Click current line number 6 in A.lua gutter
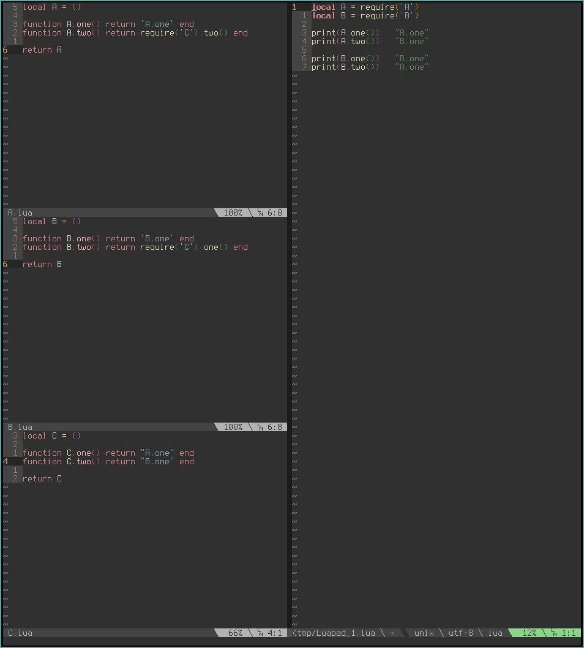584x648 pixels. [x=6, y=50]
